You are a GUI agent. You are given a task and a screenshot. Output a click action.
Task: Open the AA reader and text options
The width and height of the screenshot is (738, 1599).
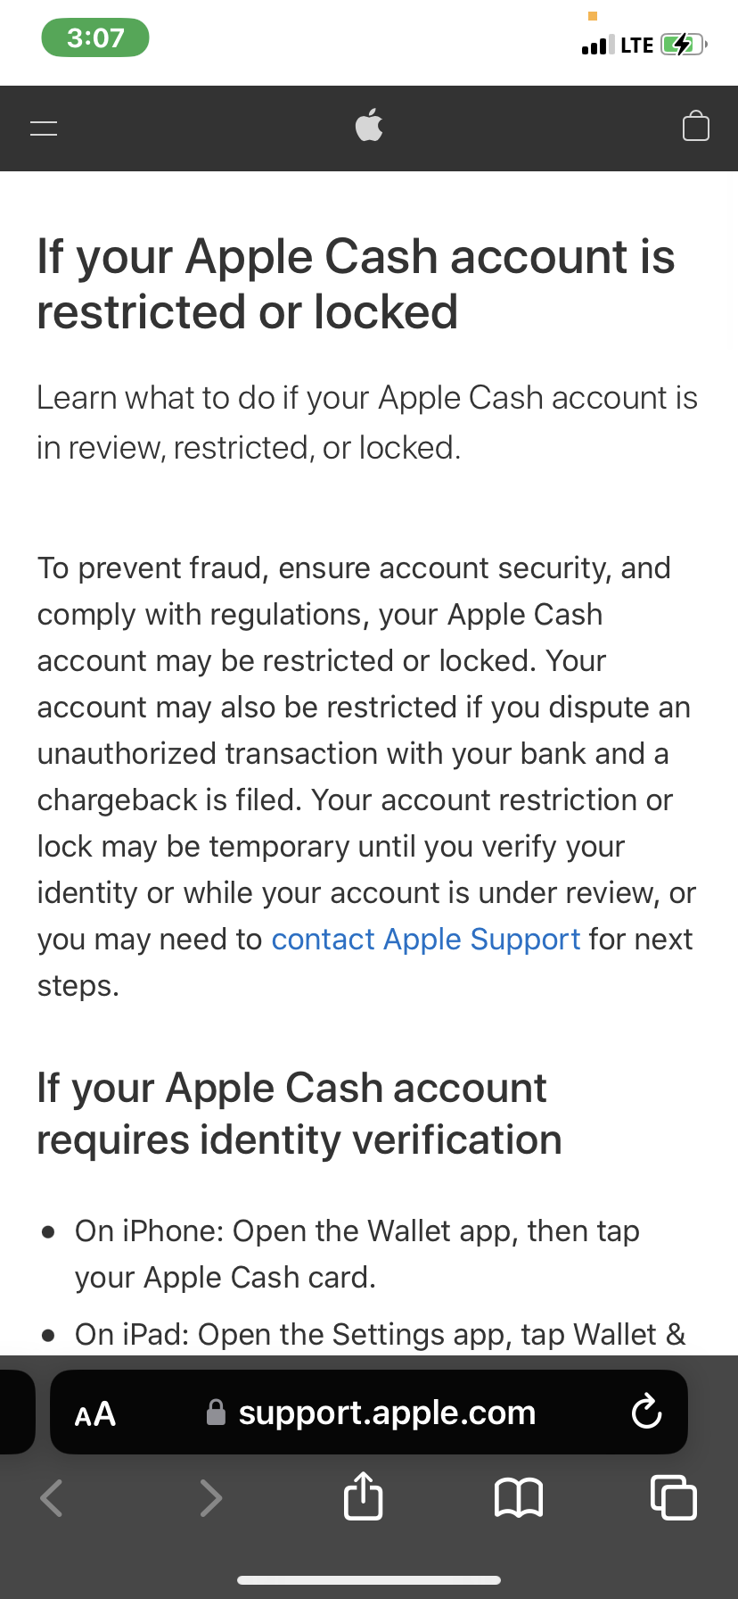point(95,1413)
